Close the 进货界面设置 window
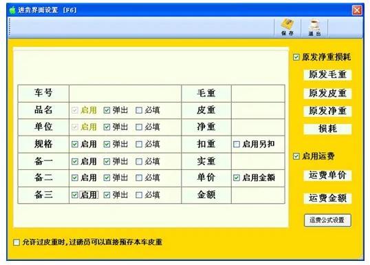This screenshot has height=265, width=370. tap(357, 10)
